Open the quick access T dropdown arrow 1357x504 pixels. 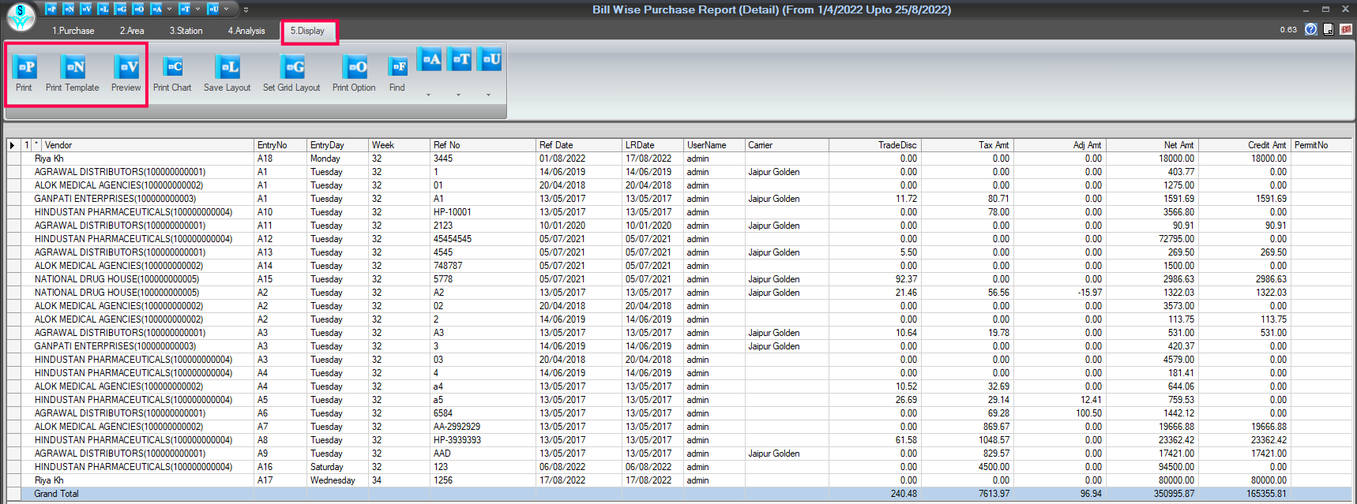197,9
